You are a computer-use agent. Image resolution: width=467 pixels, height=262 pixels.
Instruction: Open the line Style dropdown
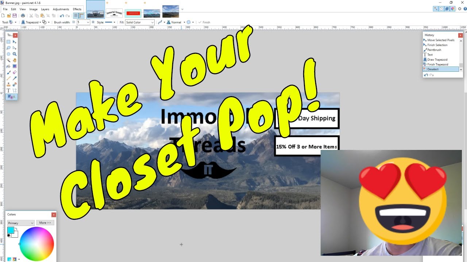[110, 22]
